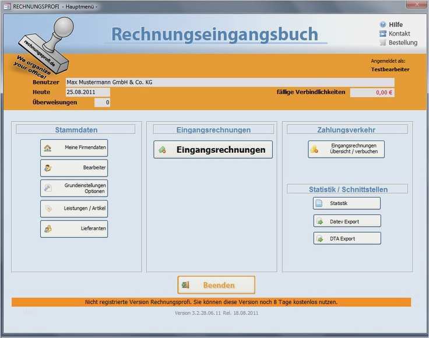Click the Eingangsrechnungen button's green icon
The width and height of the screenshot is (429, 338).
(162, 150)
